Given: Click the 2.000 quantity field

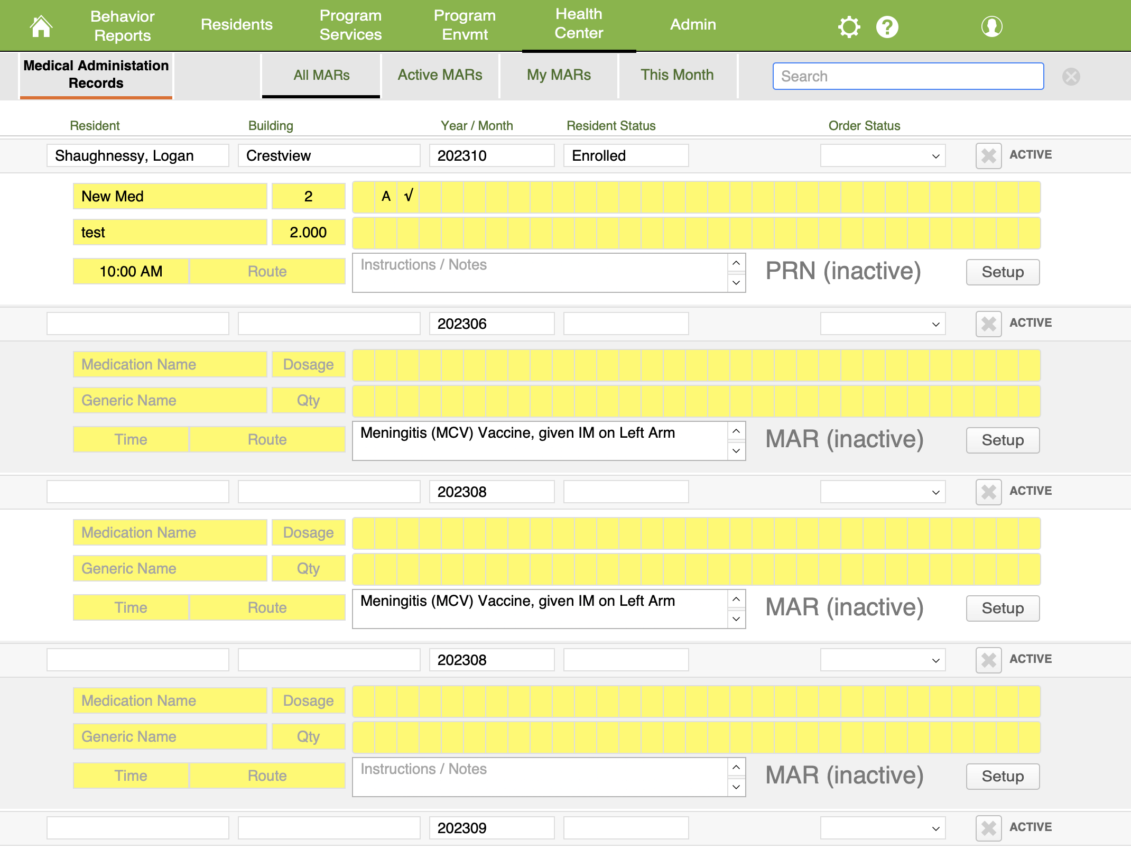Looking at the screenshot, I should [x=309, y=233].
